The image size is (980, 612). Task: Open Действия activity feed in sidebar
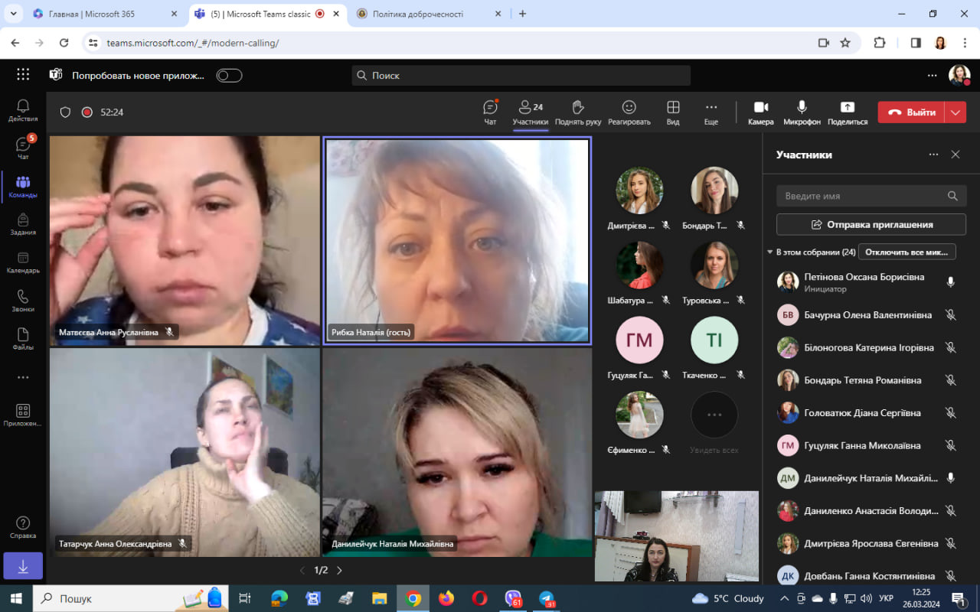[x=23, y=110]
